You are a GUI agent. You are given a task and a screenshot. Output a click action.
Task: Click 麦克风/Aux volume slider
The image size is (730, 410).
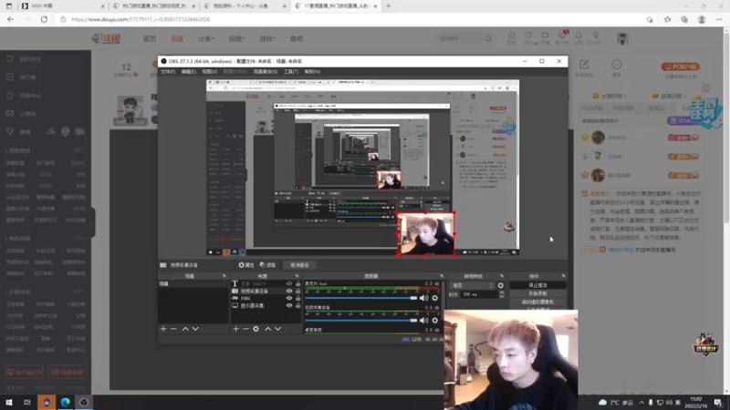click(x=360, y=298)
